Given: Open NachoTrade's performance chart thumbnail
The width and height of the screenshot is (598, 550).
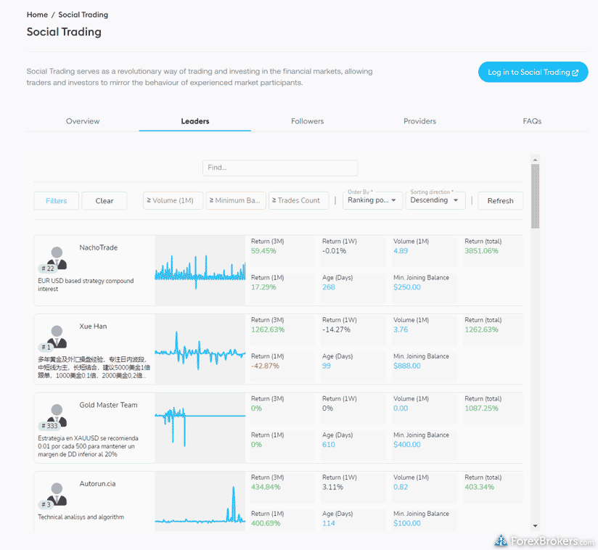Looking at the screenshot, I should tap(200, 270).
